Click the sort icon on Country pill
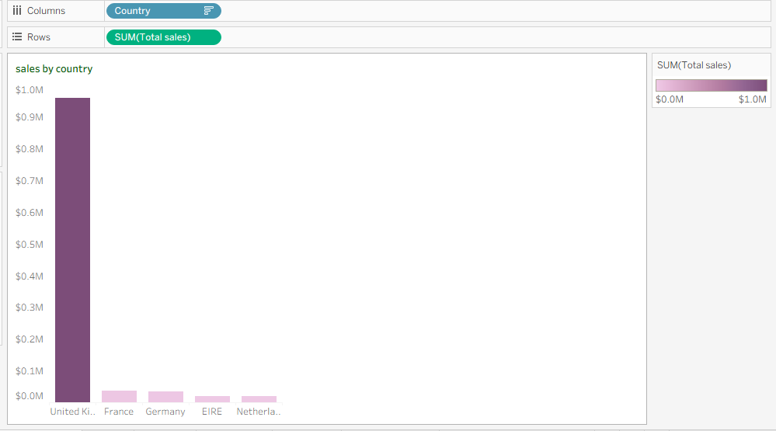The height and width of the screenshot is (431, 776). tap(208, 11)
